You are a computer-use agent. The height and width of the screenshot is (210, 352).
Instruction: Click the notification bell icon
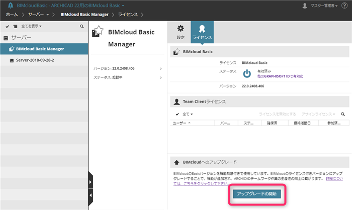tap(11, 6)
